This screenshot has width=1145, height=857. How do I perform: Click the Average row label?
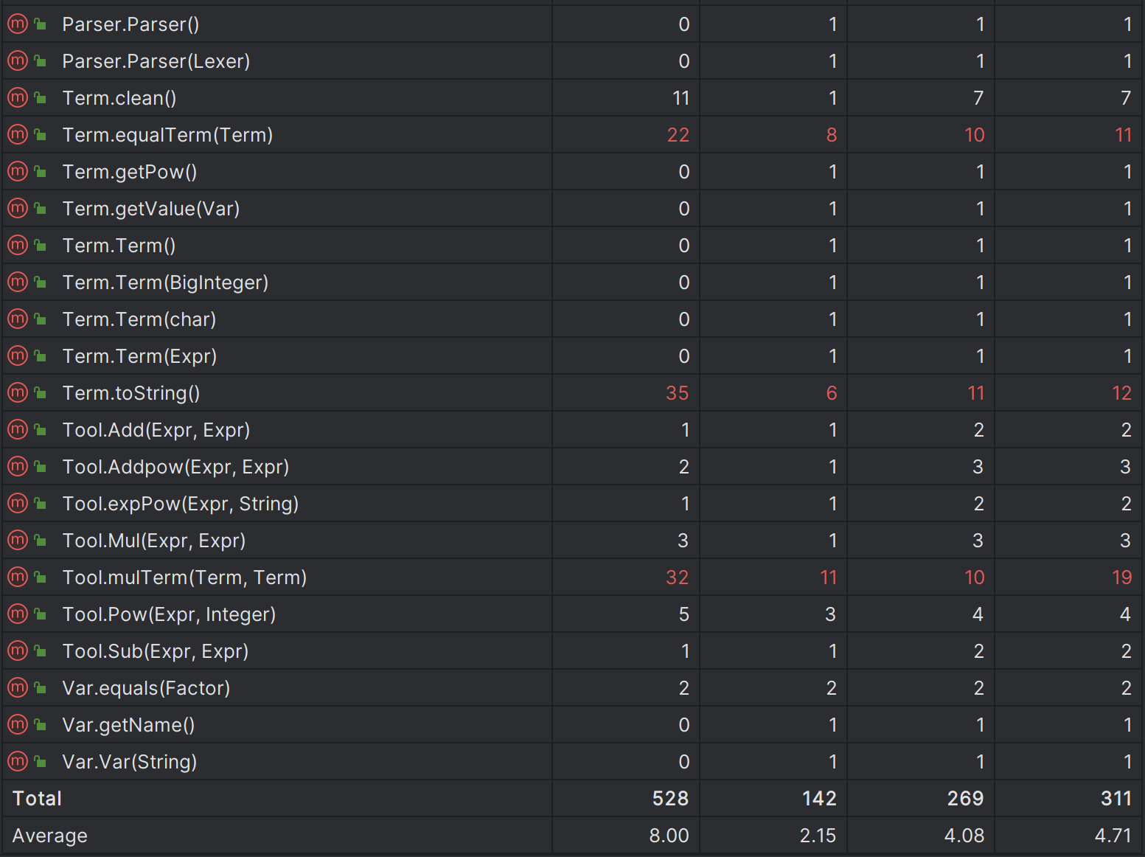pos(49,836)
